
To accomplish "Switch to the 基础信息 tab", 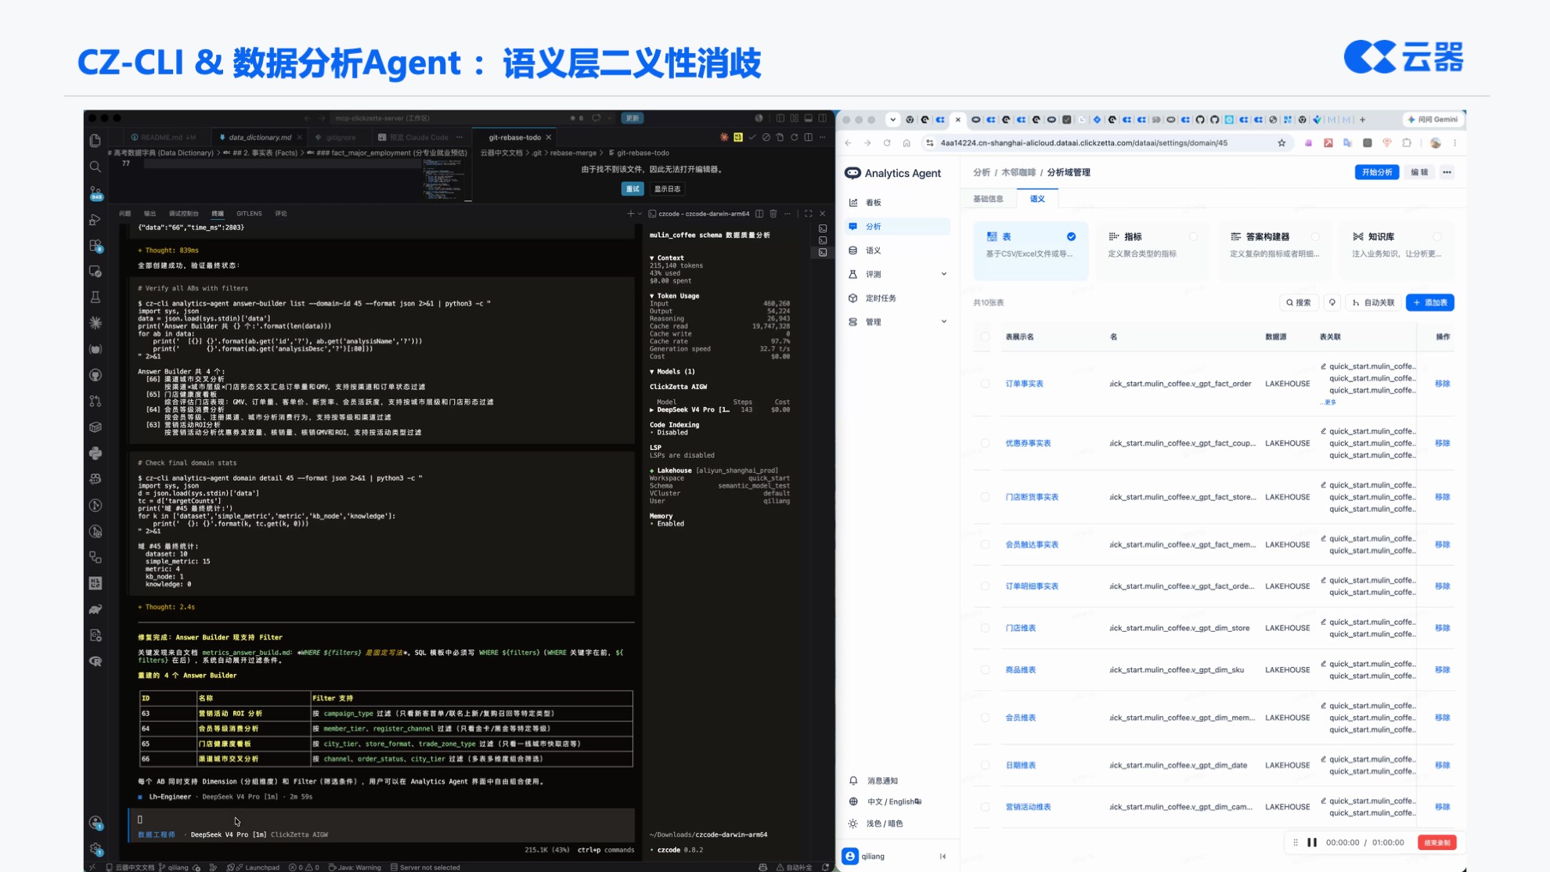I will point(988,199).
